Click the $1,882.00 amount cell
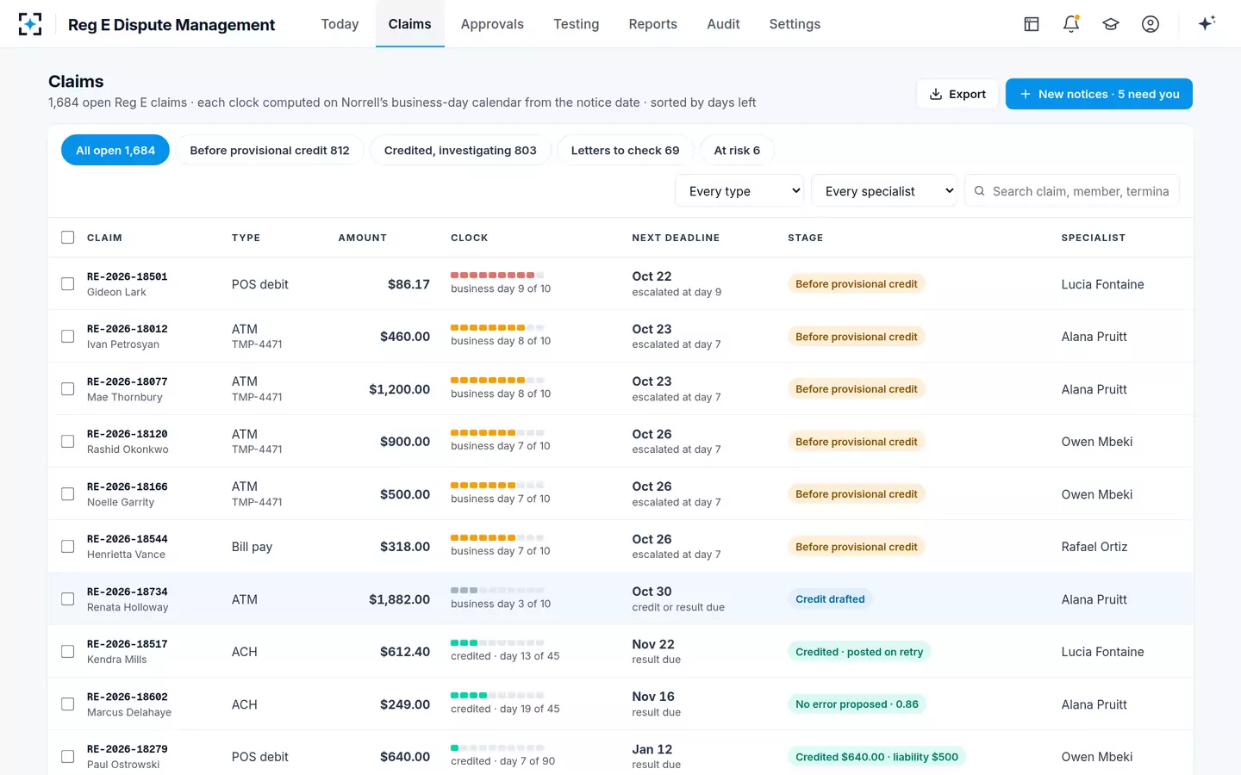The image size is (1241, 775). click(399, 599)
